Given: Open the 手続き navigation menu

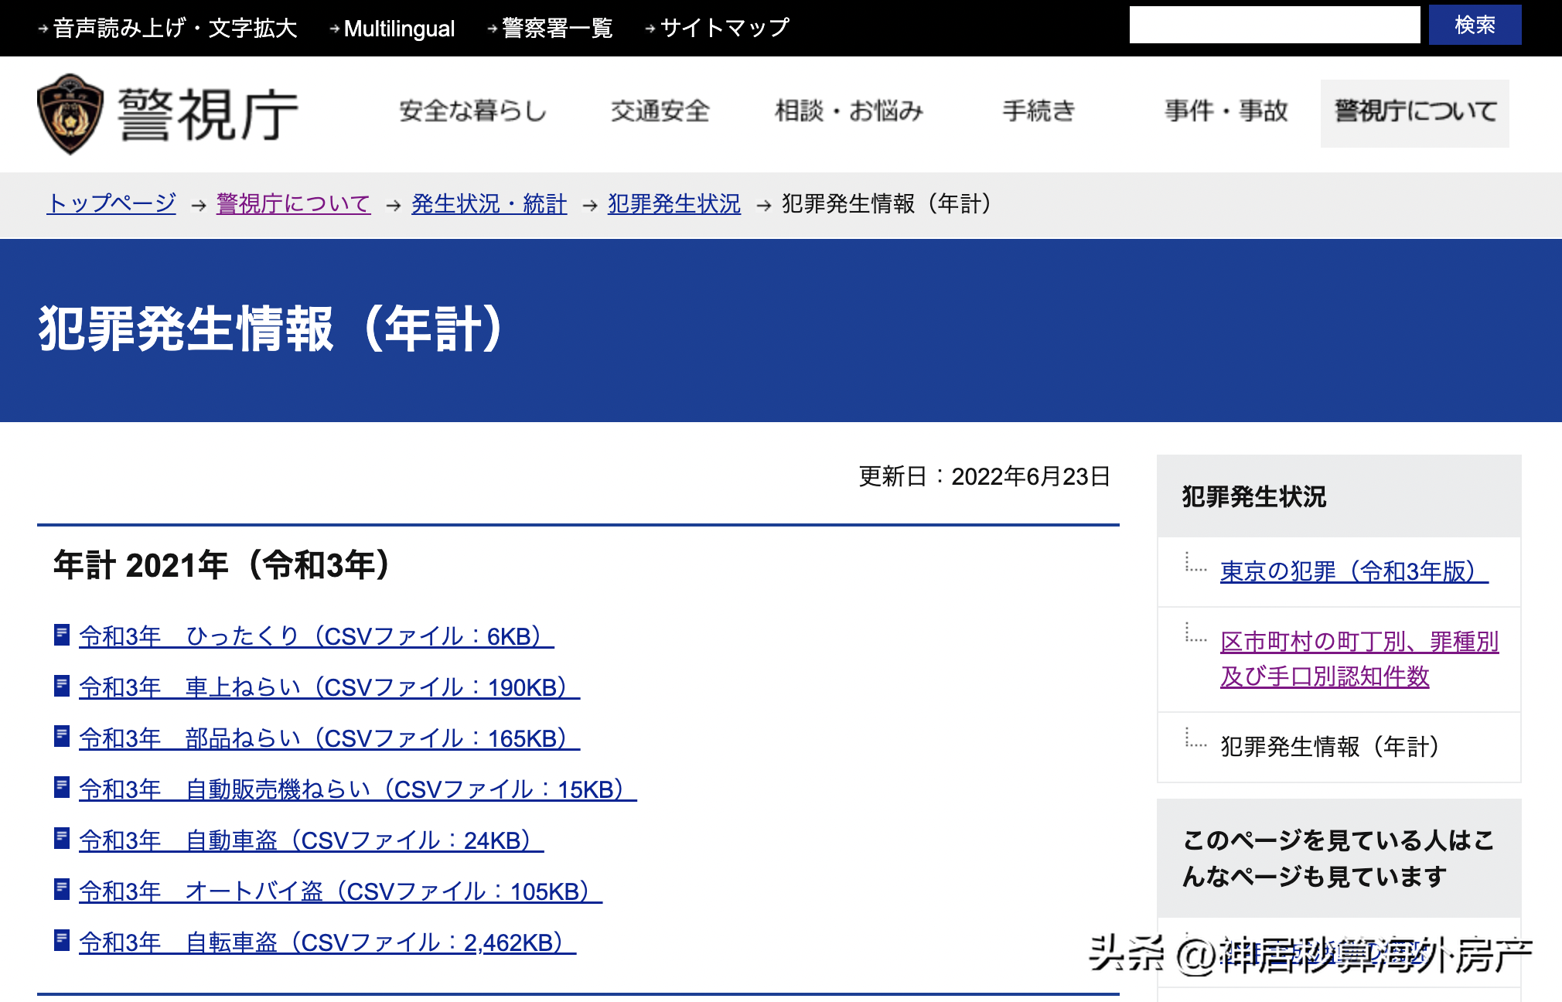Looking at the screenshot, I should click(1038, 111).
